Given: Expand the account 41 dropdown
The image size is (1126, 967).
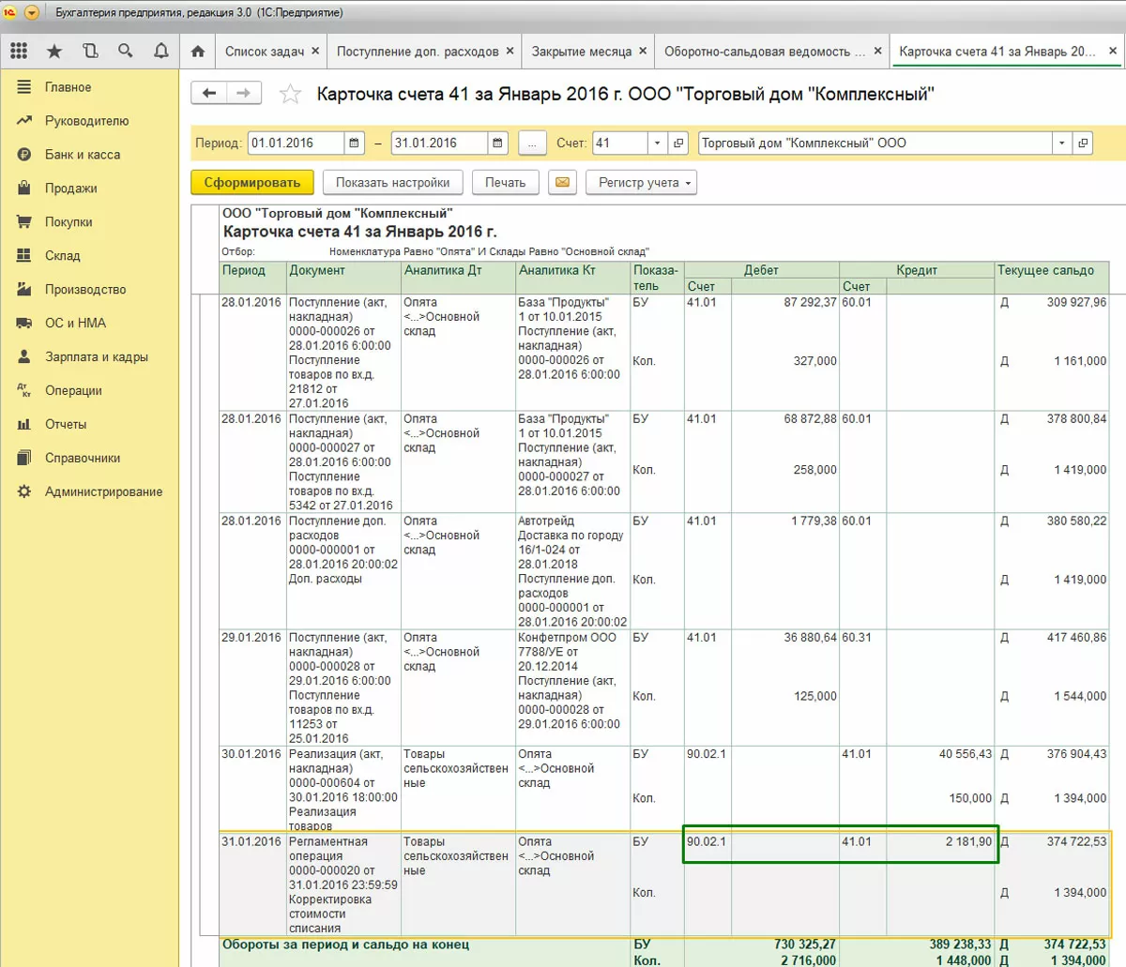Looking at the screenshot, I should coord(657,144).
